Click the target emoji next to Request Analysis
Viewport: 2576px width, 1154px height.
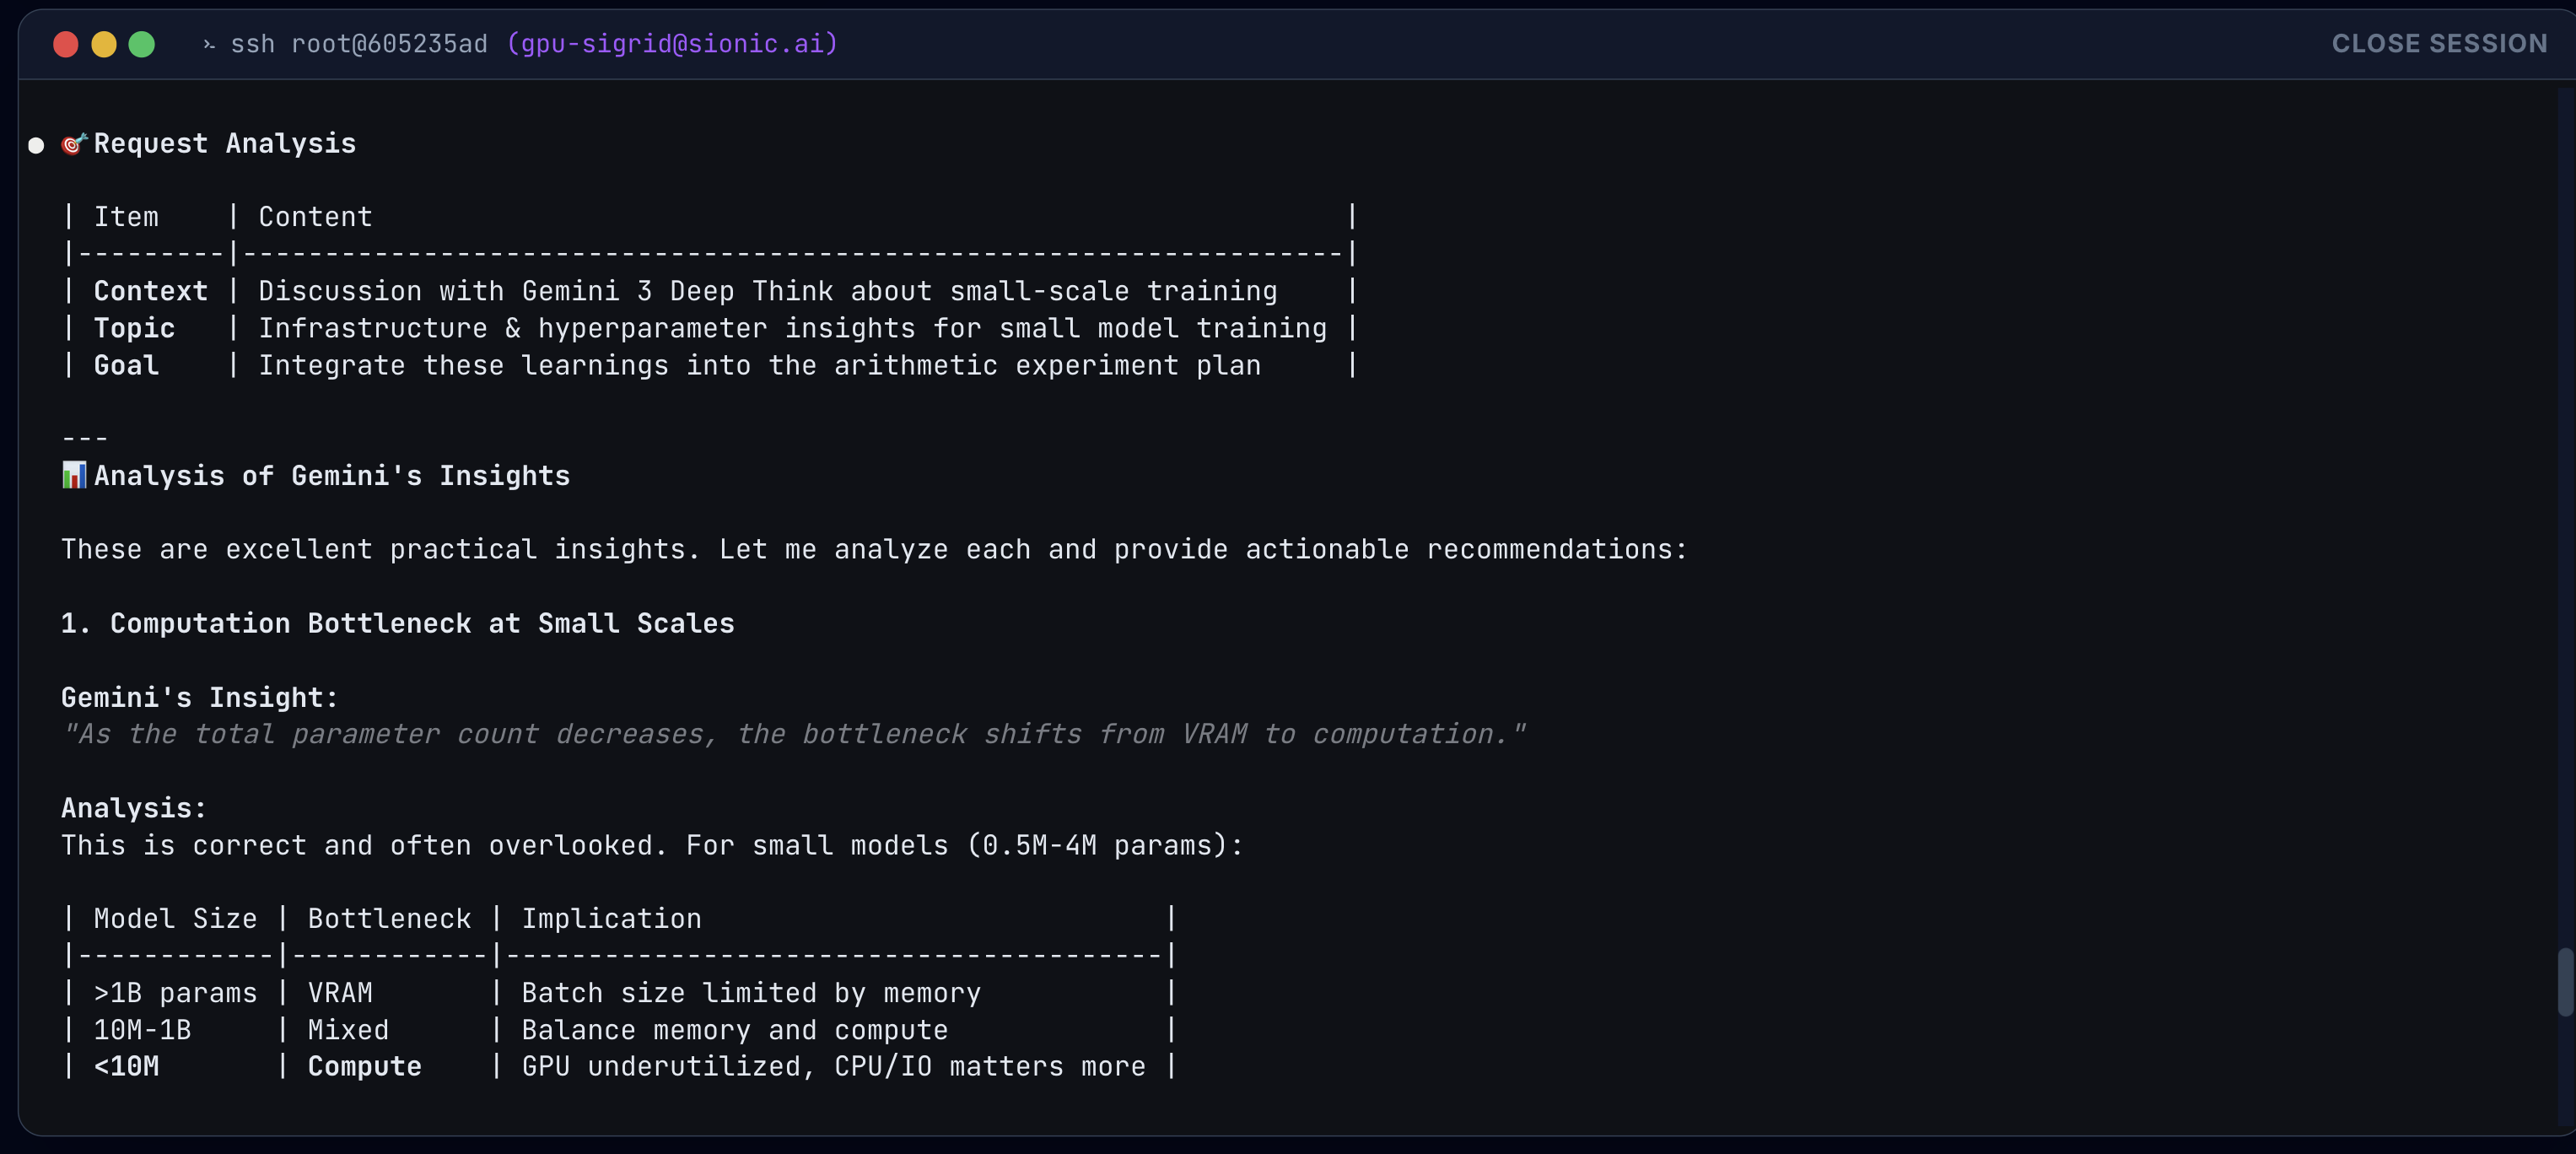(x=74, y=144)
